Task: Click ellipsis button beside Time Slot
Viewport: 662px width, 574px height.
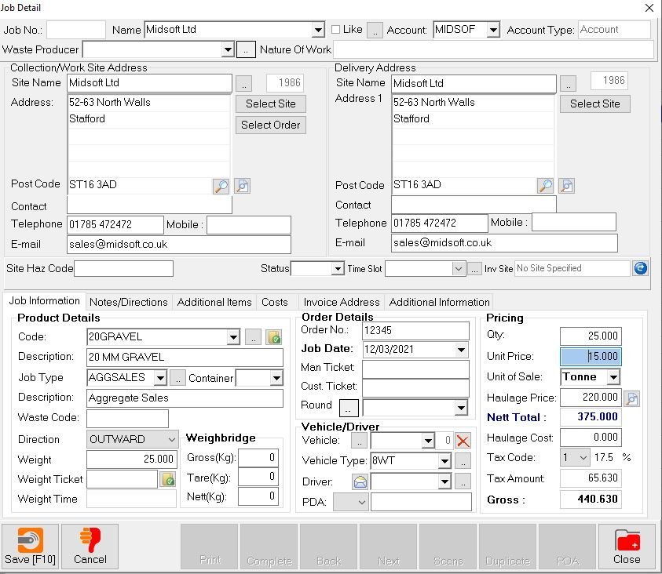Action: click(474, 269)
